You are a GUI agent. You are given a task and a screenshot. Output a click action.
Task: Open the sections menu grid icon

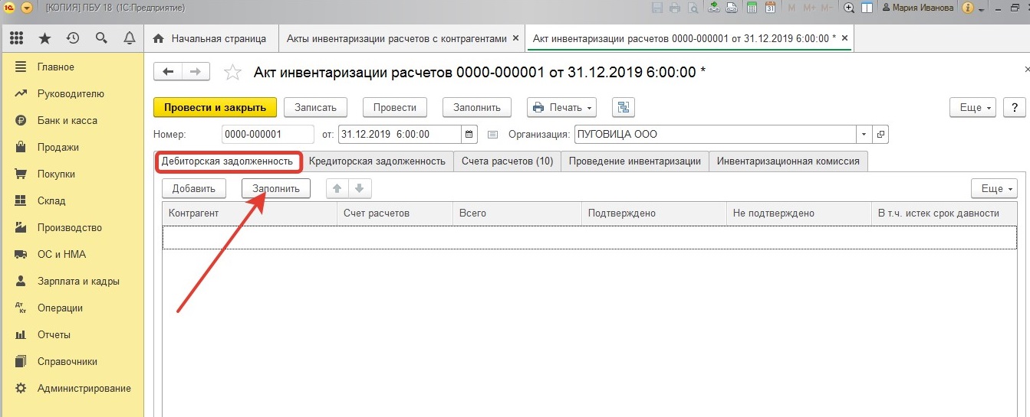pyautogui.click(x=16, y=38)
